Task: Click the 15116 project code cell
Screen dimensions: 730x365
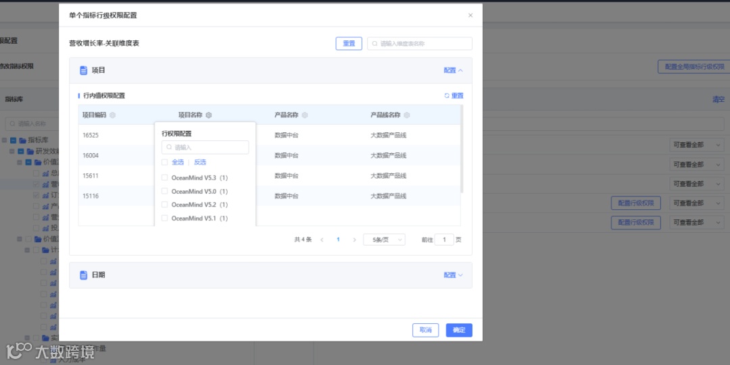Action: point(91,196)
